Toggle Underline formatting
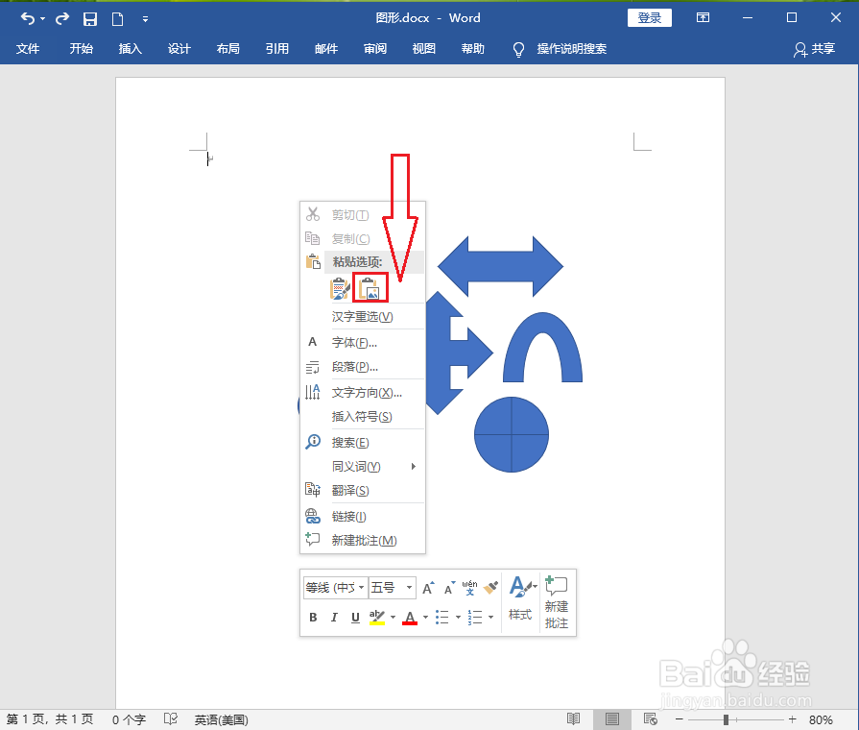Viewport: 859px width, 730px height. [355, 616]
